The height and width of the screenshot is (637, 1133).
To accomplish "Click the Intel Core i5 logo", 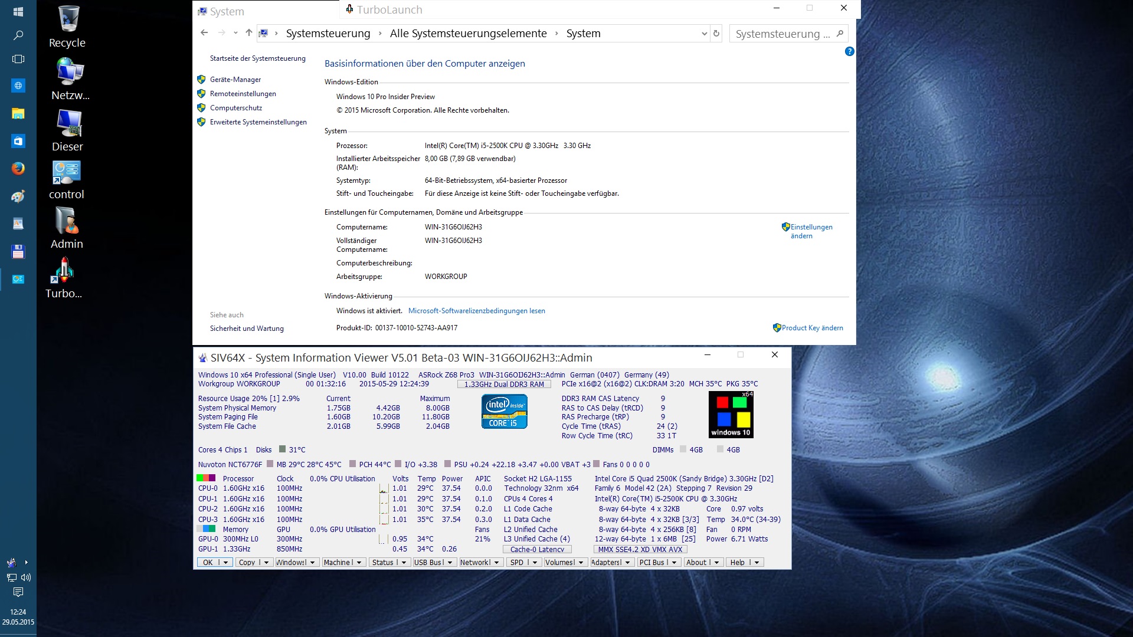I will point(504,411).
